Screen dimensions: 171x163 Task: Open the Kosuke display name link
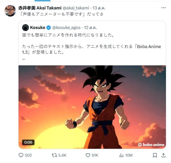point(38,27)
